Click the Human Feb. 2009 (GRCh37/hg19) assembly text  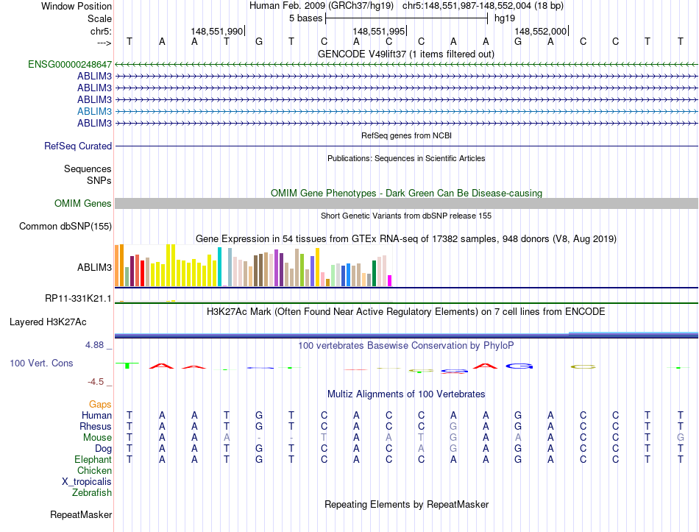click(322, 6)
